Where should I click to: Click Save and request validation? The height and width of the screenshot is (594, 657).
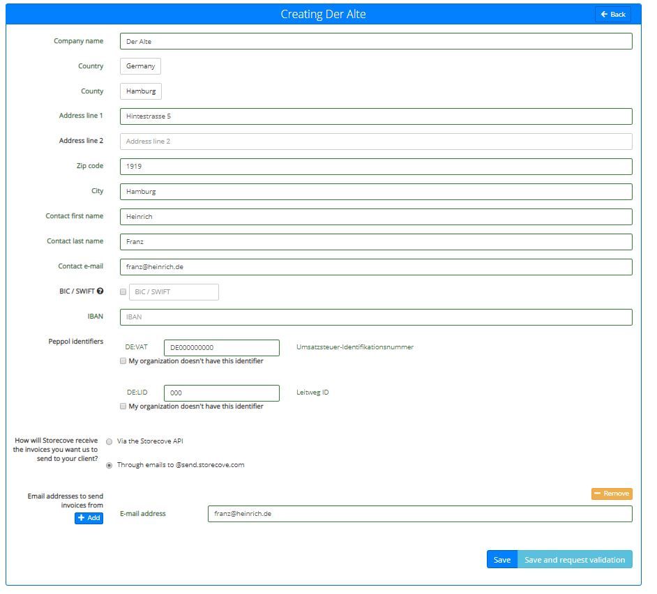pos(574,560)
